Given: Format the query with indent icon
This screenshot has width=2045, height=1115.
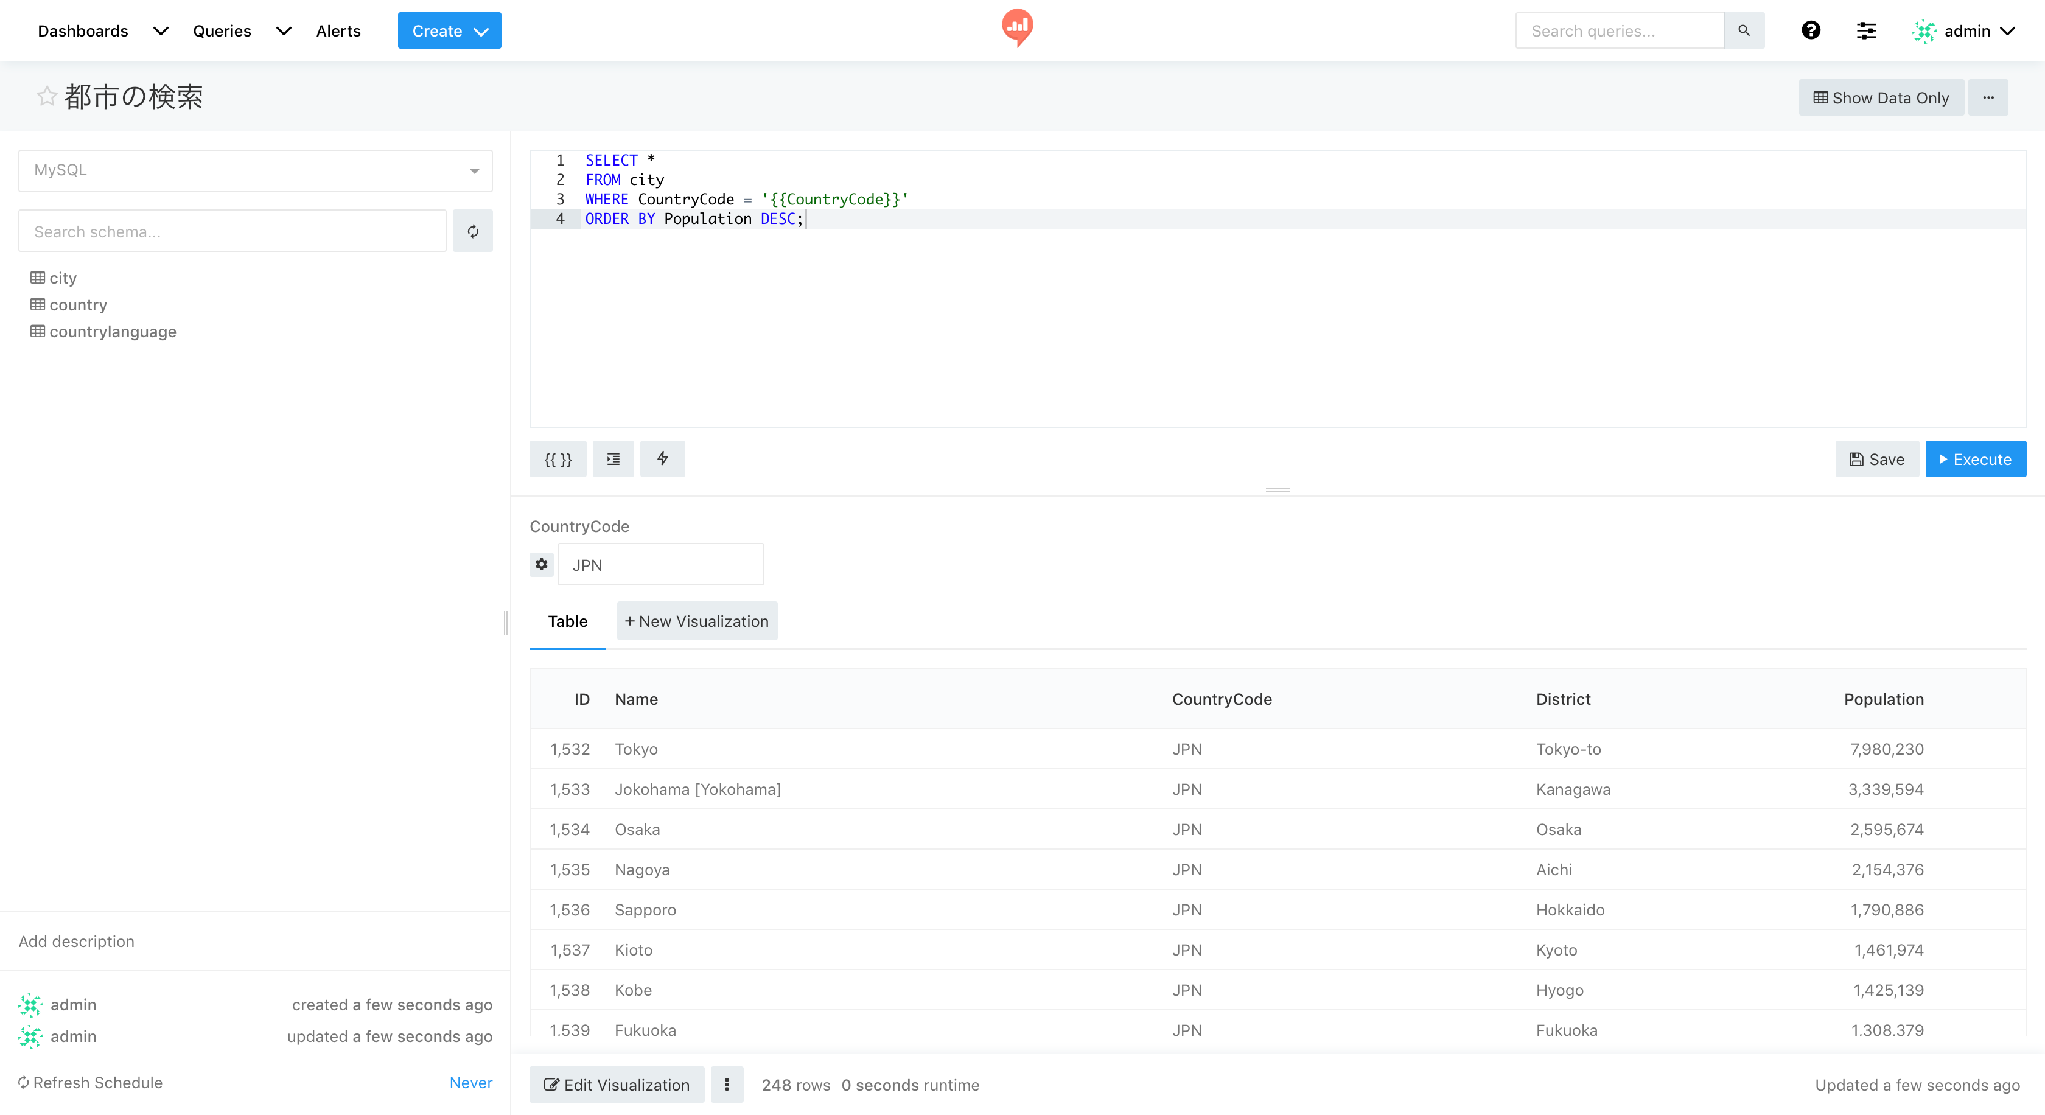Looking at the screenshot, I should pos(613,459).
